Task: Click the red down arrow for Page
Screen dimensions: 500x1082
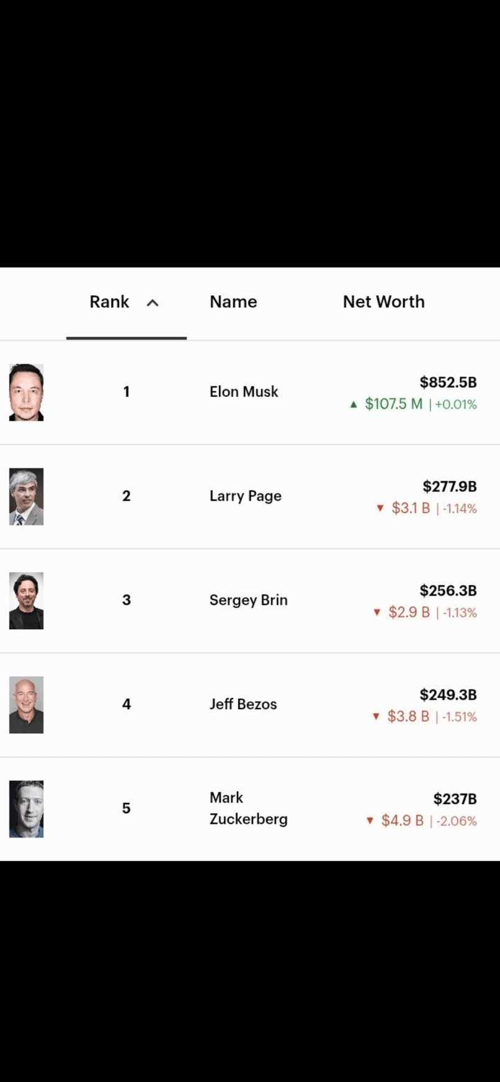Action: coord(380,509)
